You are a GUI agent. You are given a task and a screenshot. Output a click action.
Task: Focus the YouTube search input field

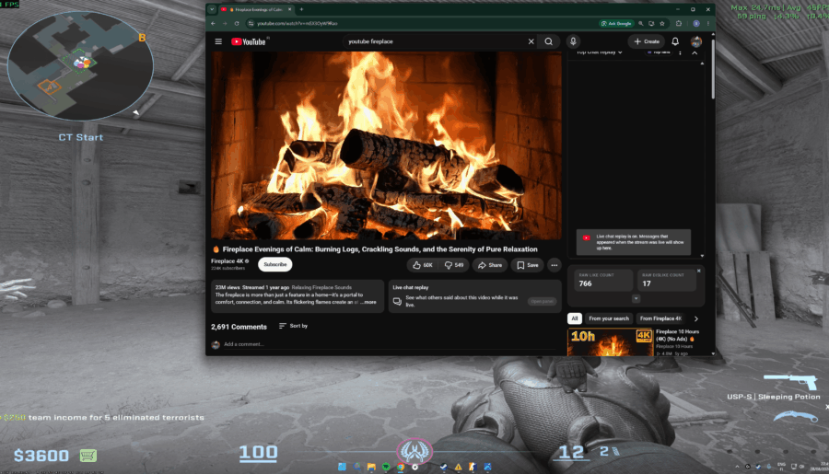click(435, 41)
